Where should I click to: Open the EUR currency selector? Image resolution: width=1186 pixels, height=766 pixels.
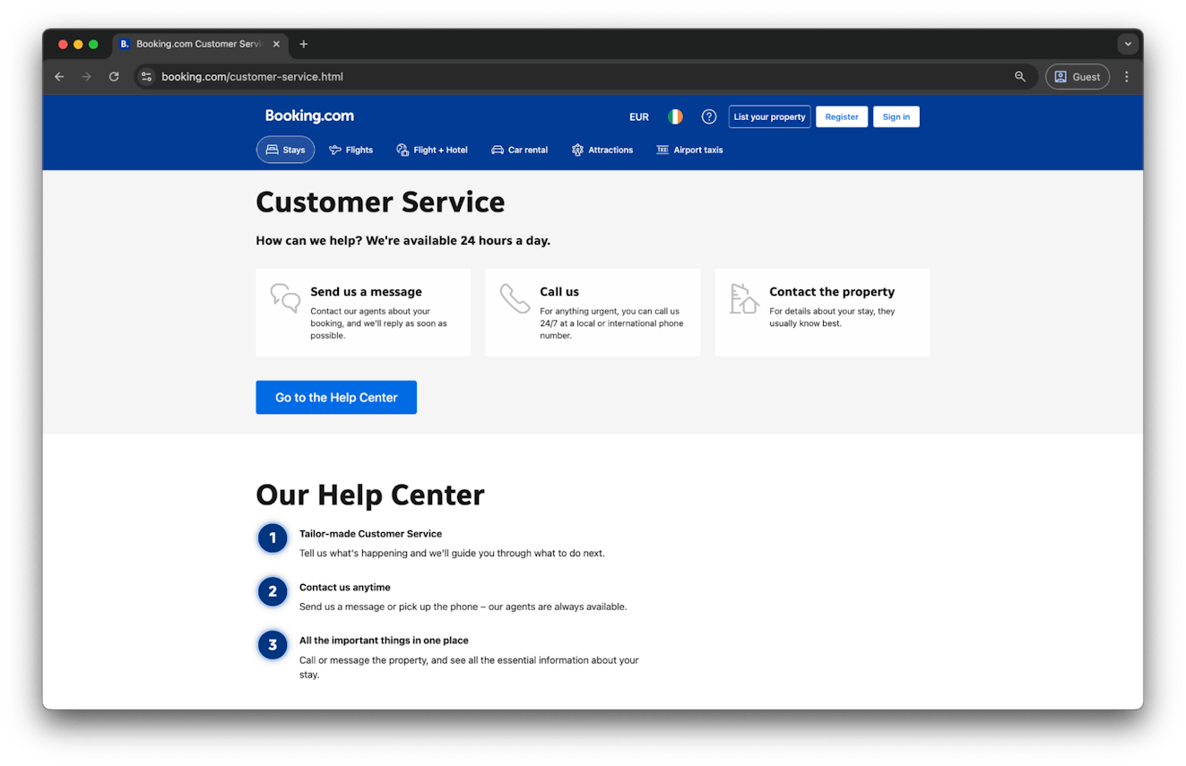(x=639, y=116)
